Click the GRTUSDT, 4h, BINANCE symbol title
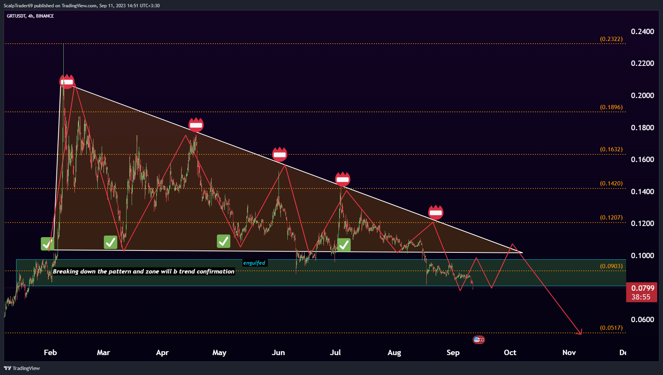Screen dimensions: 663x375 pyautogui.click(x=30, y=16)
